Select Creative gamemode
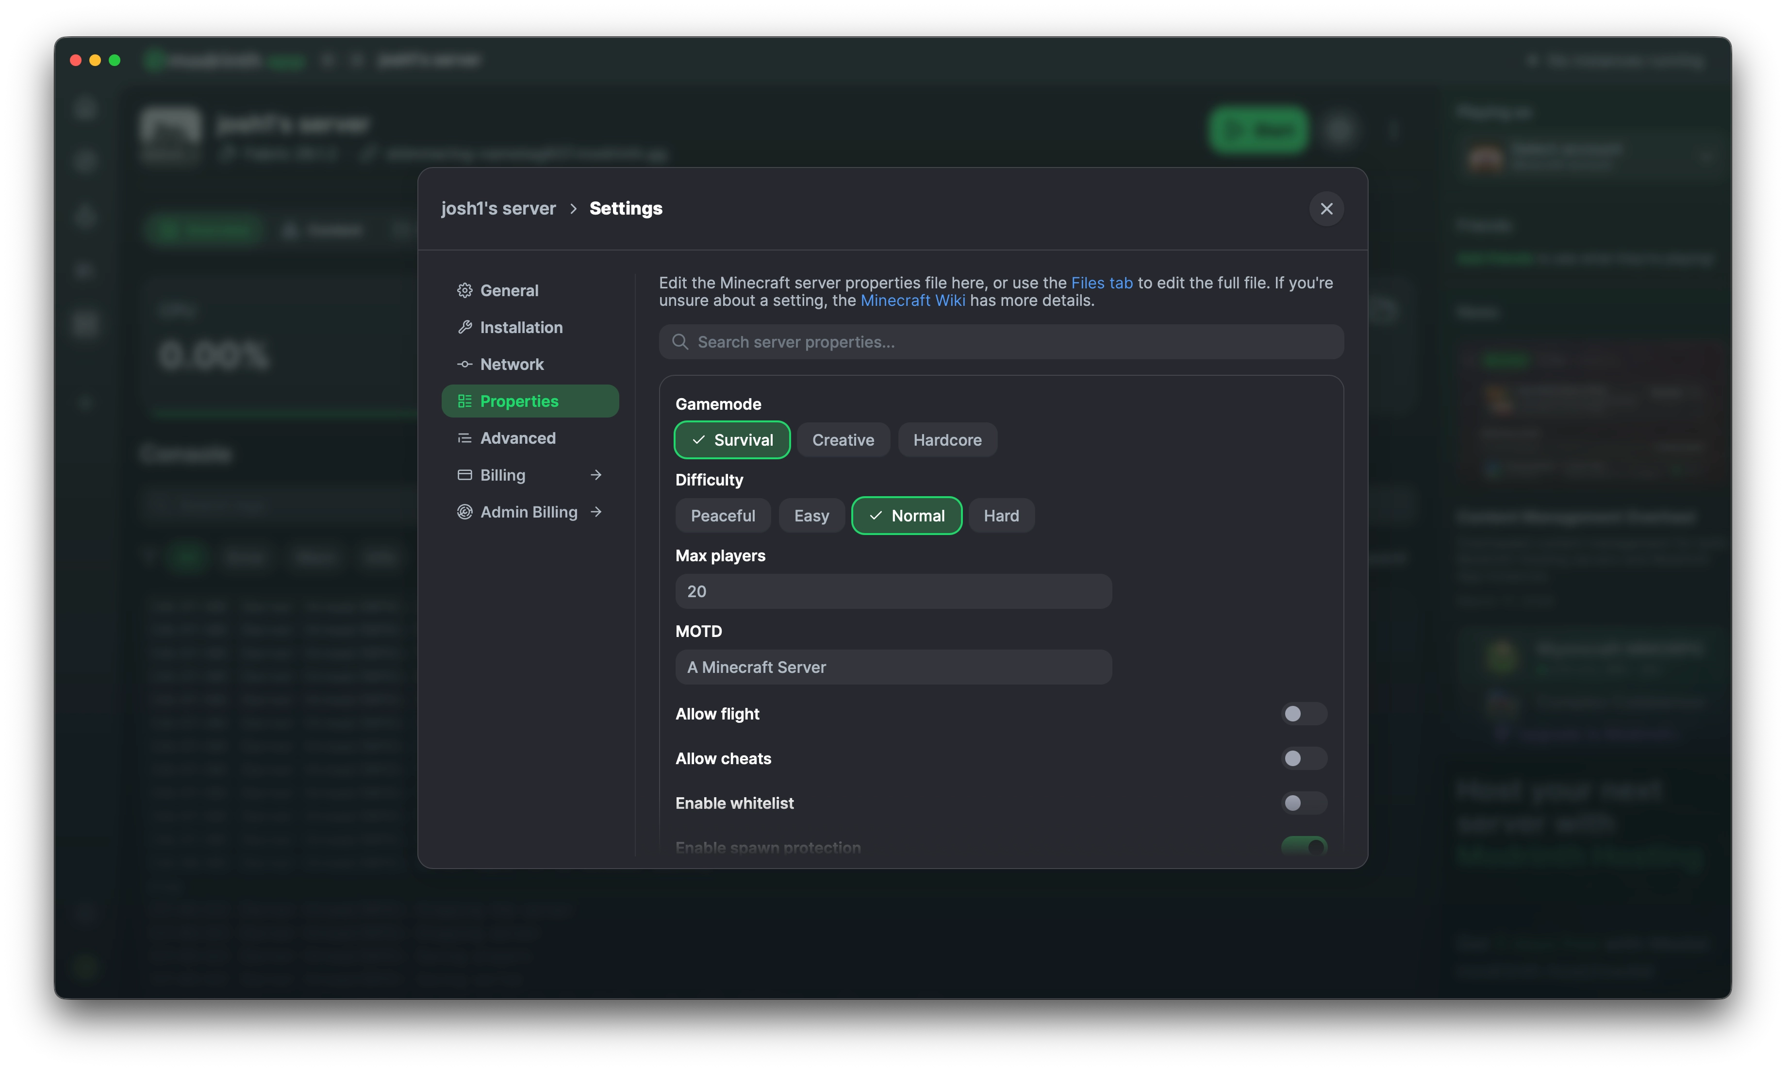 [x=843, y=439]
